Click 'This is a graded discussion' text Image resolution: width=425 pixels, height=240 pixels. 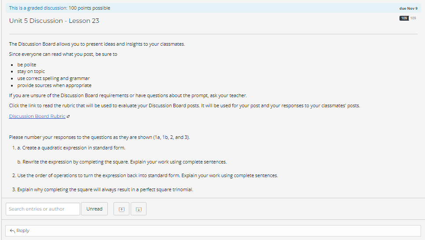click(x=38, y=8)
